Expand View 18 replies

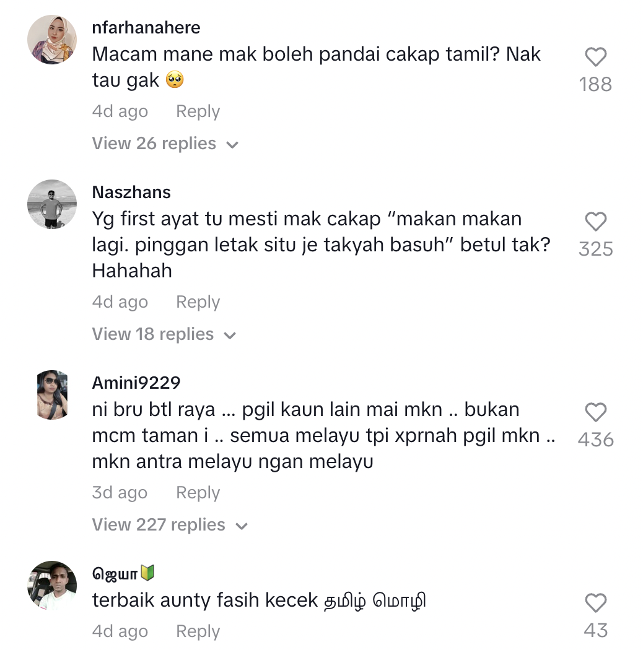point(164,334)
